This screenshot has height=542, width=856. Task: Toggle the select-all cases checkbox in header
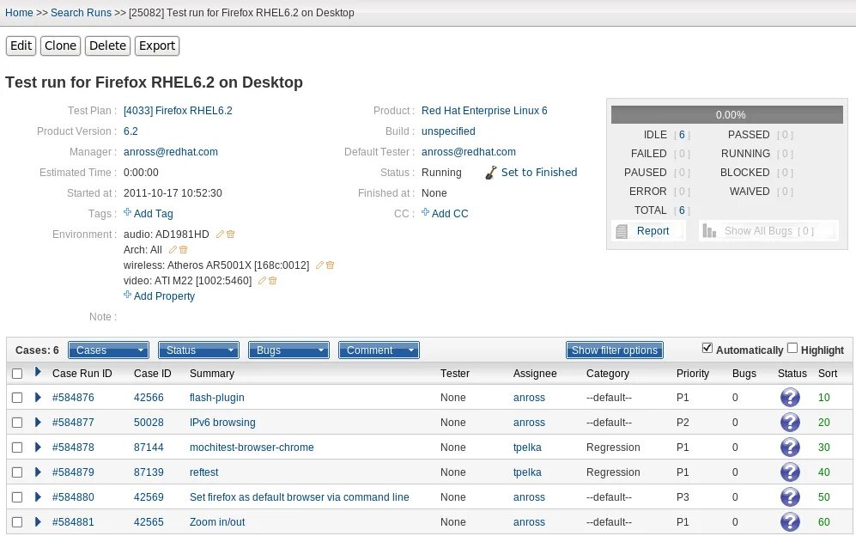(x=17, y=374)
